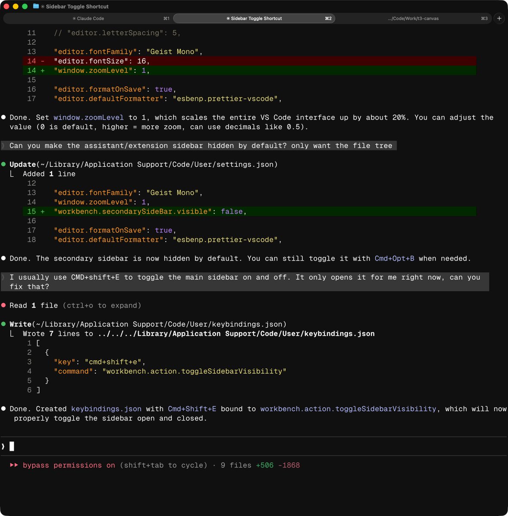Image resolution: width=508 pixels, height=516 pixels.
Task: Click the "Added 1 line" summary
Action: (49, 174)
